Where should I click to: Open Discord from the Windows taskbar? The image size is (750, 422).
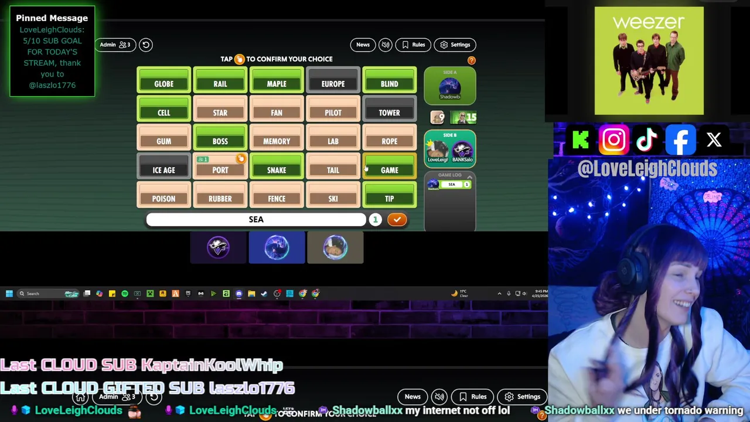tap(239, 294)
